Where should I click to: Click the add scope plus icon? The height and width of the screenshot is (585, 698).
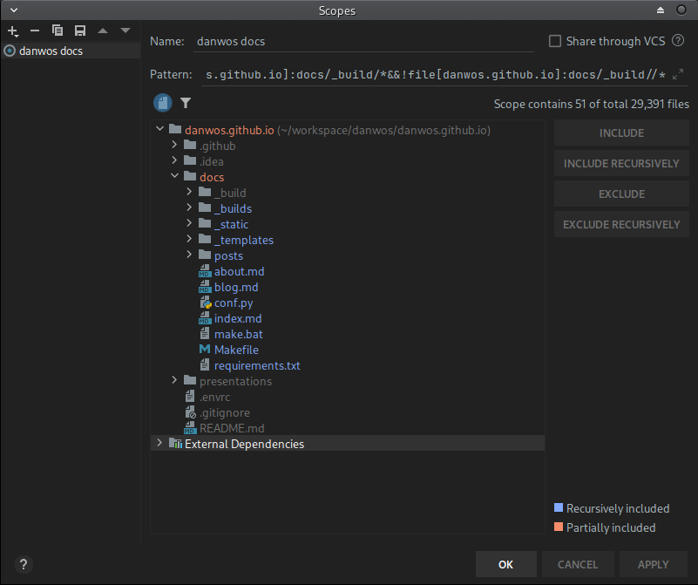point(12,31)
